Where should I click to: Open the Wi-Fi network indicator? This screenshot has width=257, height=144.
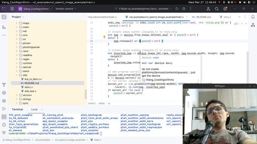240,2
